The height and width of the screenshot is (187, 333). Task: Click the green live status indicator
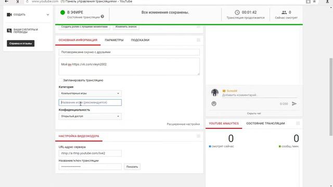(62, 12)
